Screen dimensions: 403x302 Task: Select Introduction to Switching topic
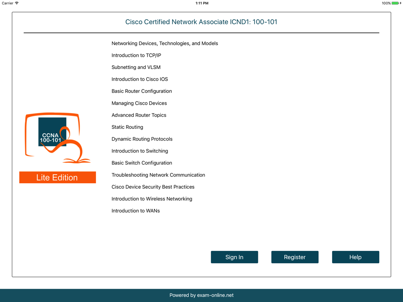[x=139, y=151]
